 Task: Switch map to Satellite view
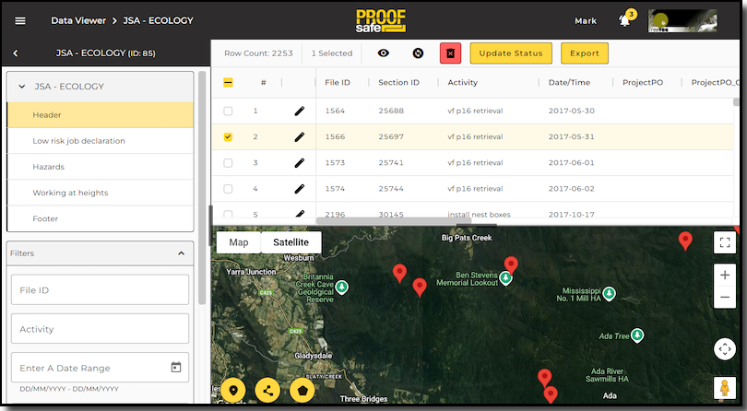pyautogui.click(x=290, y=242)
